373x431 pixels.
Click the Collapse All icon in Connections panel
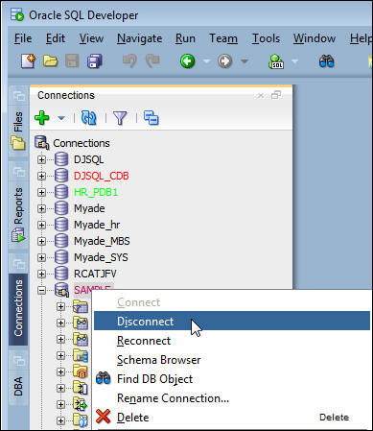pyautogui.click(x=151, y=118)
